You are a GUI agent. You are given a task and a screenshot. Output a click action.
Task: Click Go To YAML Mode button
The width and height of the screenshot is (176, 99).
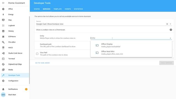[43, 63]
